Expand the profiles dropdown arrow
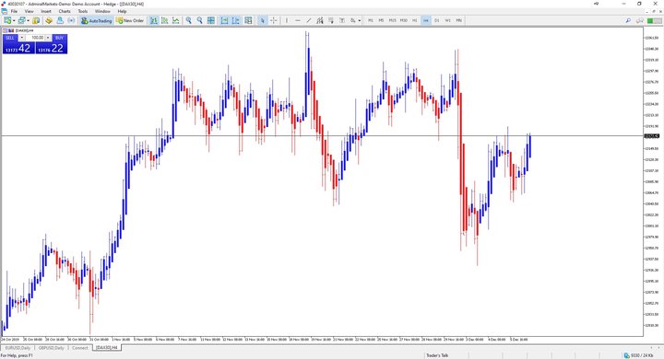 [28, 21]
